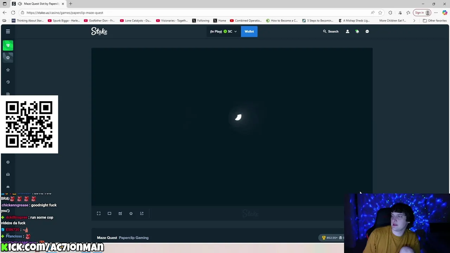Reload the page
Viewport: 450px width, 253px height.
pyautogui.click(x=13, y=13)
